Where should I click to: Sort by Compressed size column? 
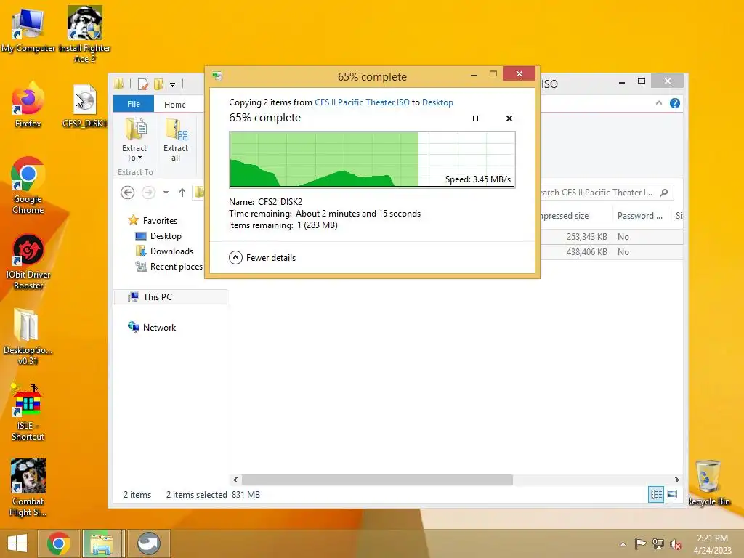coord(576,215)
